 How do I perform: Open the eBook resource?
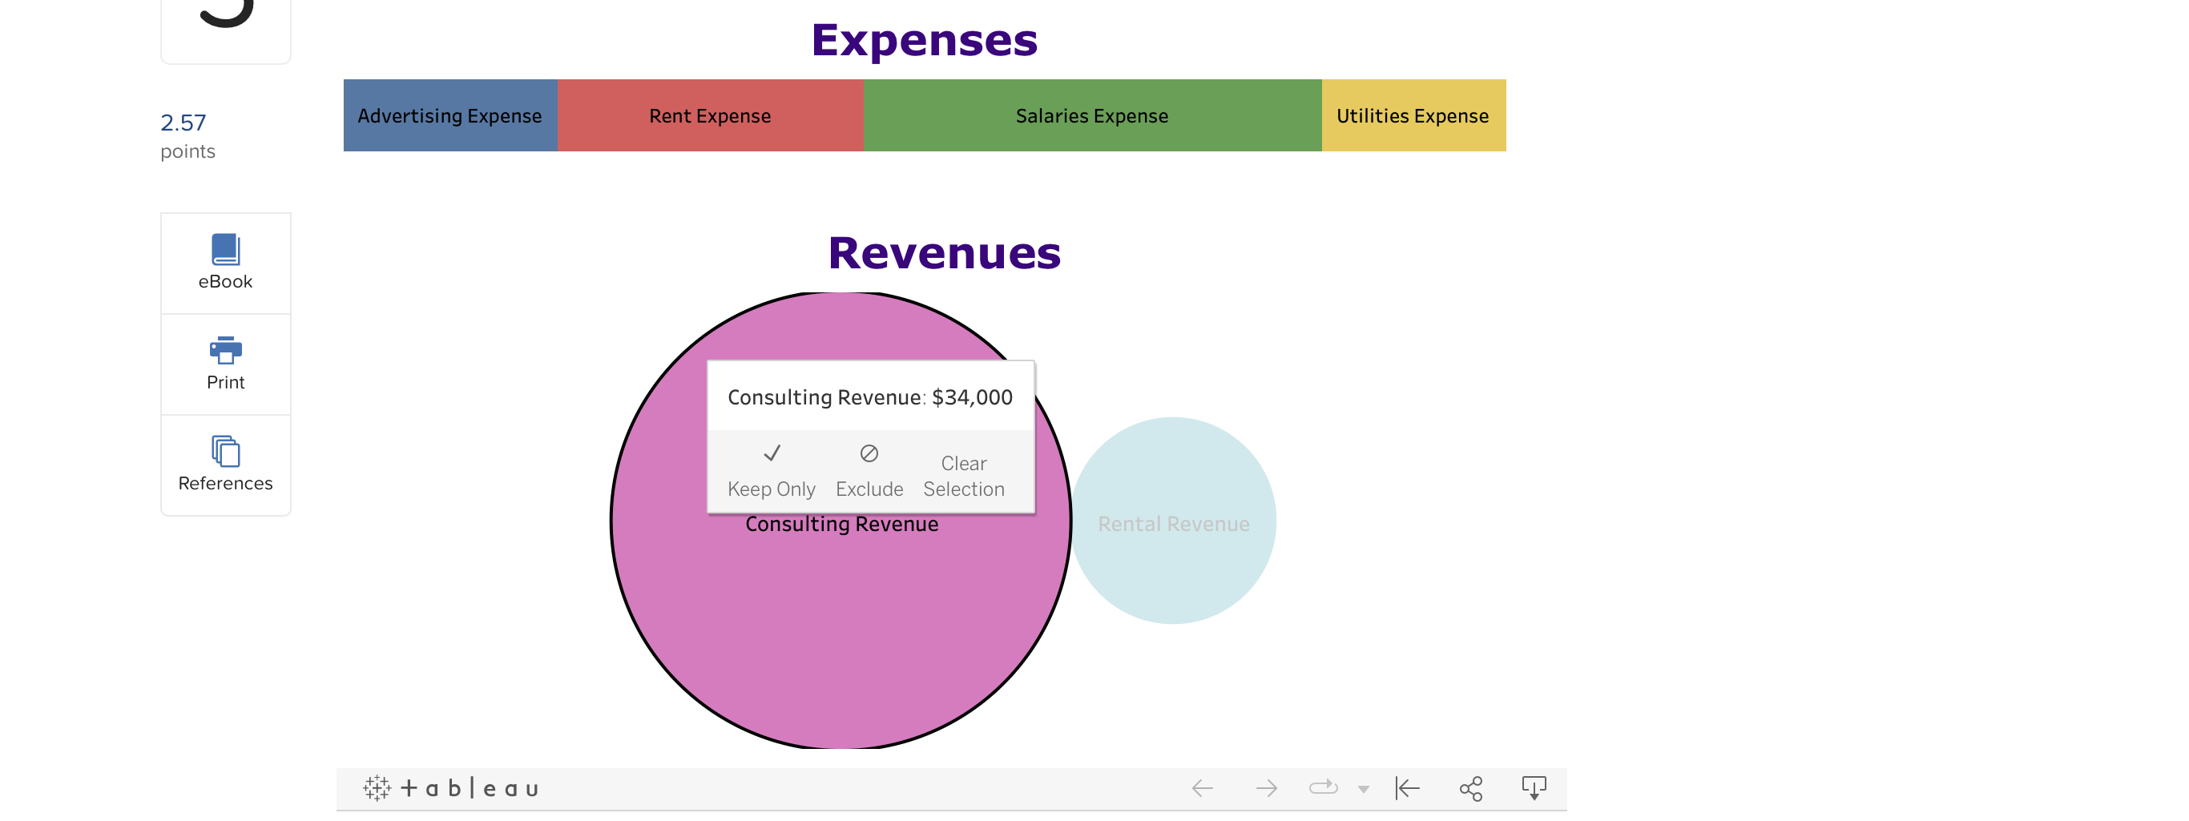click(x=225, y=263)
